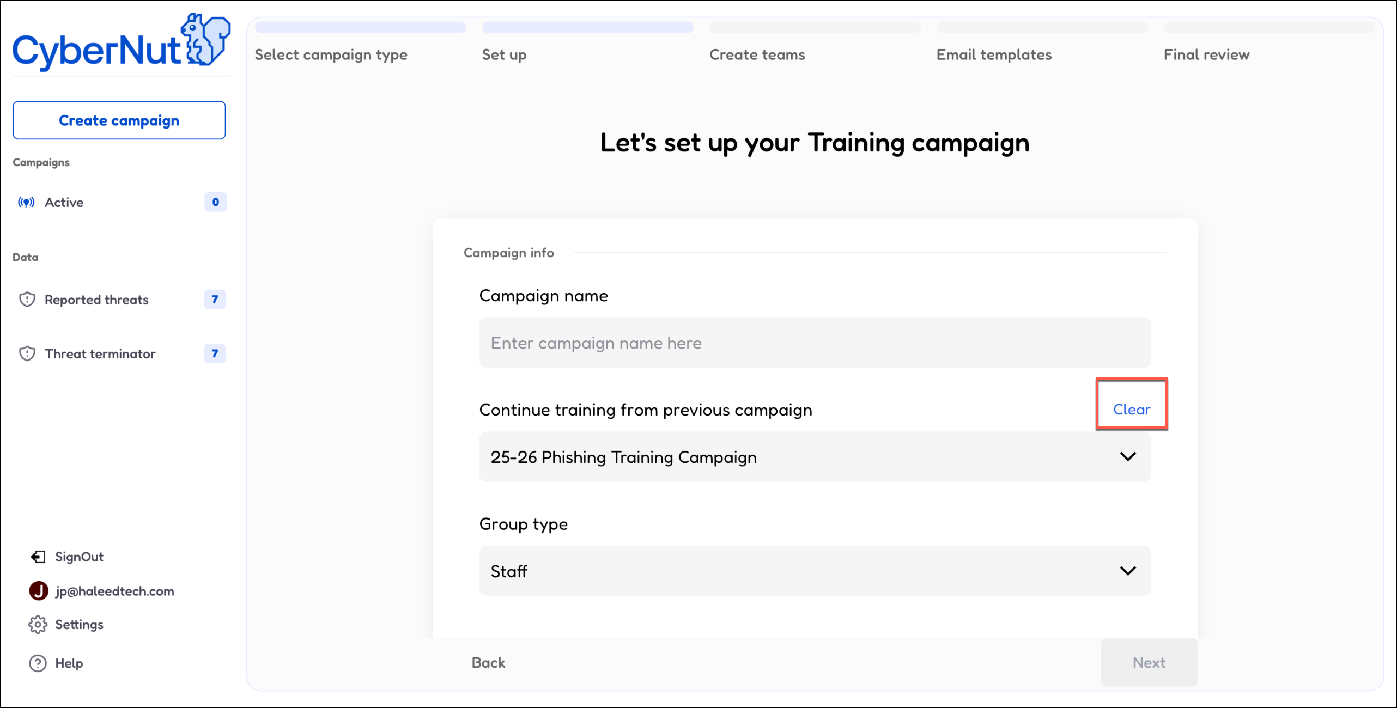The height and width of the screenshot is (708, 1397).
Task: Click the Set up progress bar
Action: (x=587, y=27)
